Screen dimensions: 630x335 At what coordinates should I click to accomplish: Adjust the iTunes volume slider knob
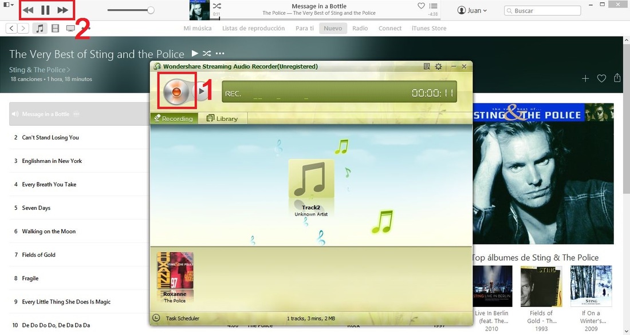(151, 10)
